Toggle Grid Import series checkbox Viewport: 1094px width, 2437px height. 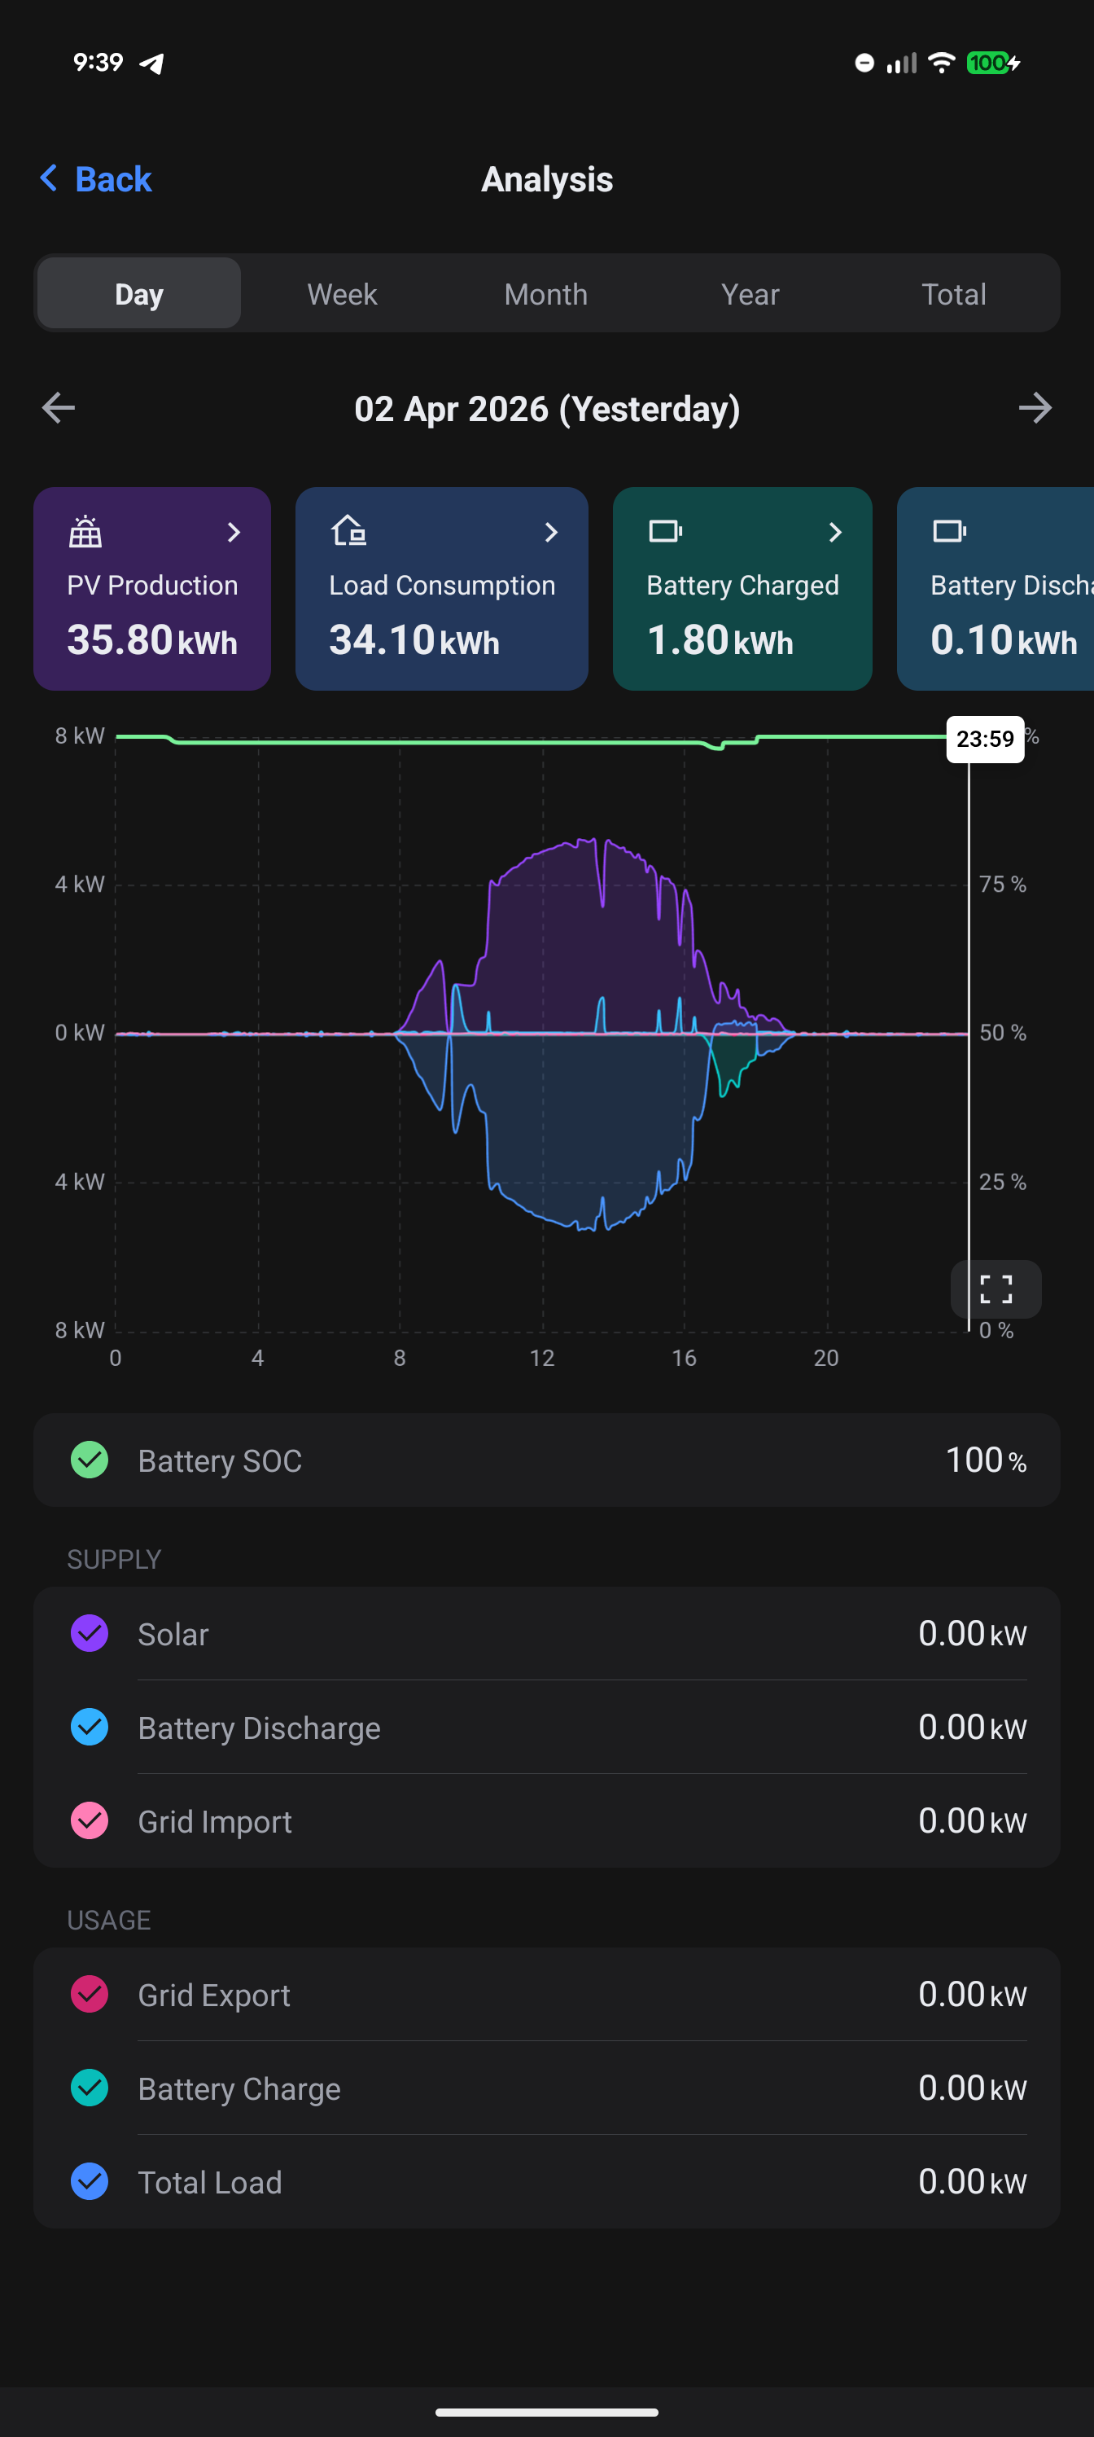[90, 1820]
